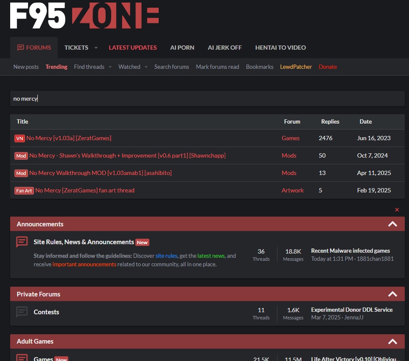The image size is (409, 361).
Task: Click the Title column header
Action: pos(22,121)
